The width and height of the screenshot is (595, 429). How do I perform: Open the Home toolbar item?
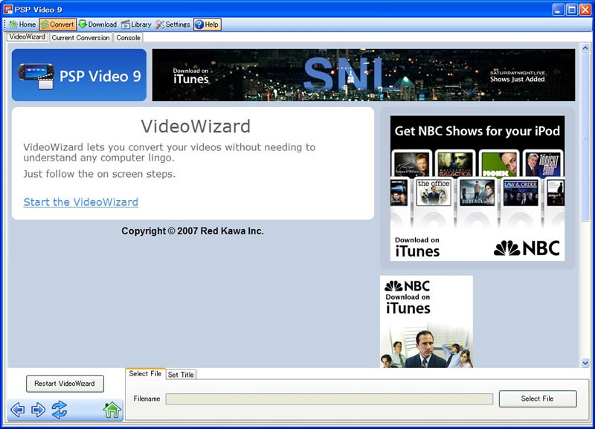point(22,25)
